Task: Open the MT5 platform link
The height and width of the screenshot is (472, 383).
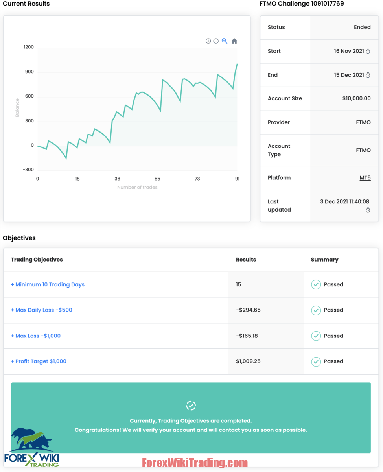Action: [365, 178]
